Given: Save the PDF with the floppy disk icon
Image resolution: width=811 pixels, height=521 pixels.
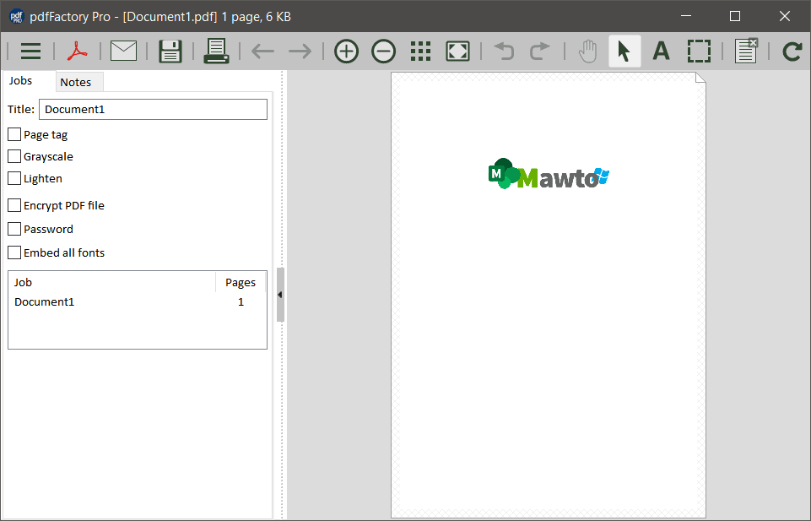Looking at the screenshot, I should tap(170, 52).
